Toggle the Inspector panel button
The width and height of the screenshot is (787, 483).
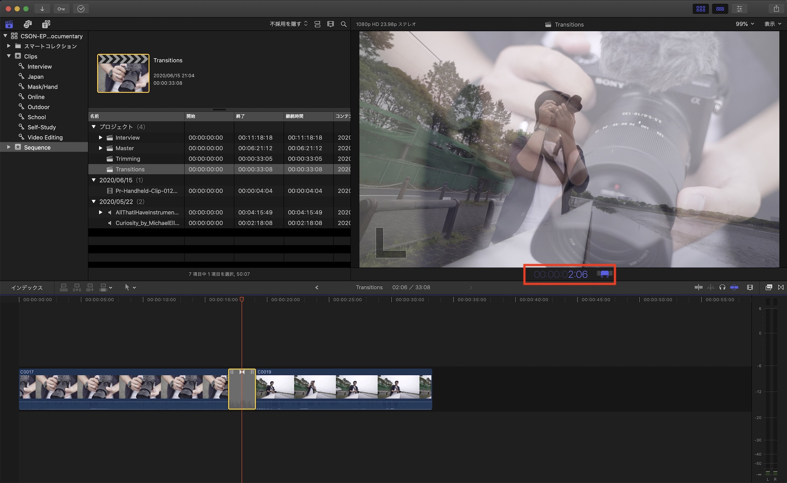739,9
